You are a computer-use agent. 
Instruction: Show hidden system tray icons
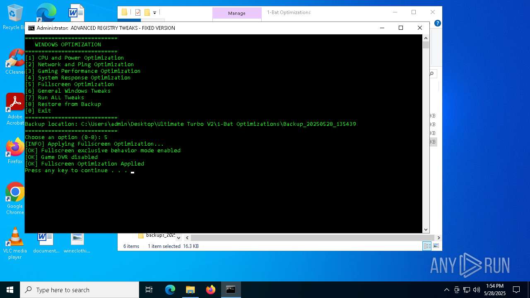pos(446,290)
